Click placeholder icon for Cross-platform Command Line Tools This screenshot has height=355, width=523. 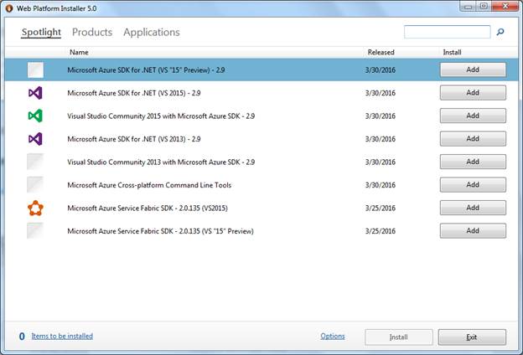point(35,185)
